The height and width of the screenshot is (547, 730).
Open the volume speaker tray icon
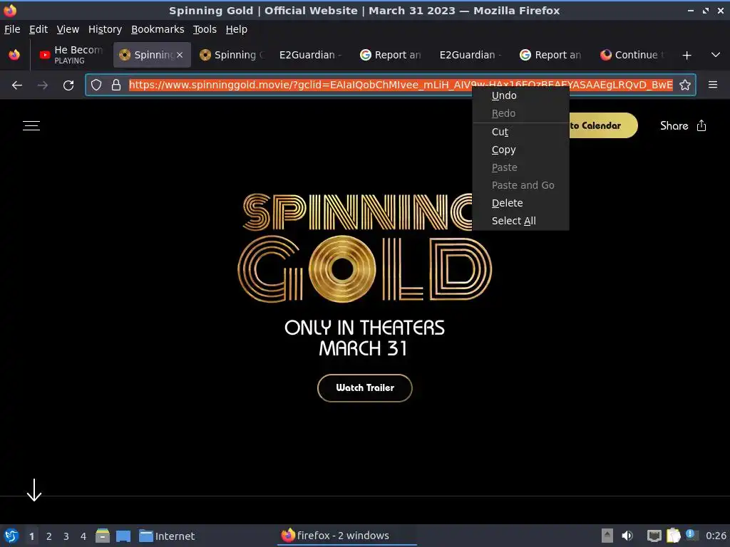click(x=627, y=536)
